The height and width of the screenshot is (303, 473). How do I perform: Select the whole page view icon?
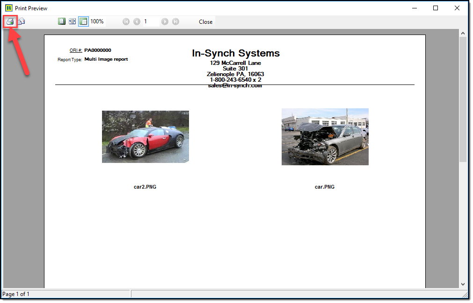pos(61,21)
